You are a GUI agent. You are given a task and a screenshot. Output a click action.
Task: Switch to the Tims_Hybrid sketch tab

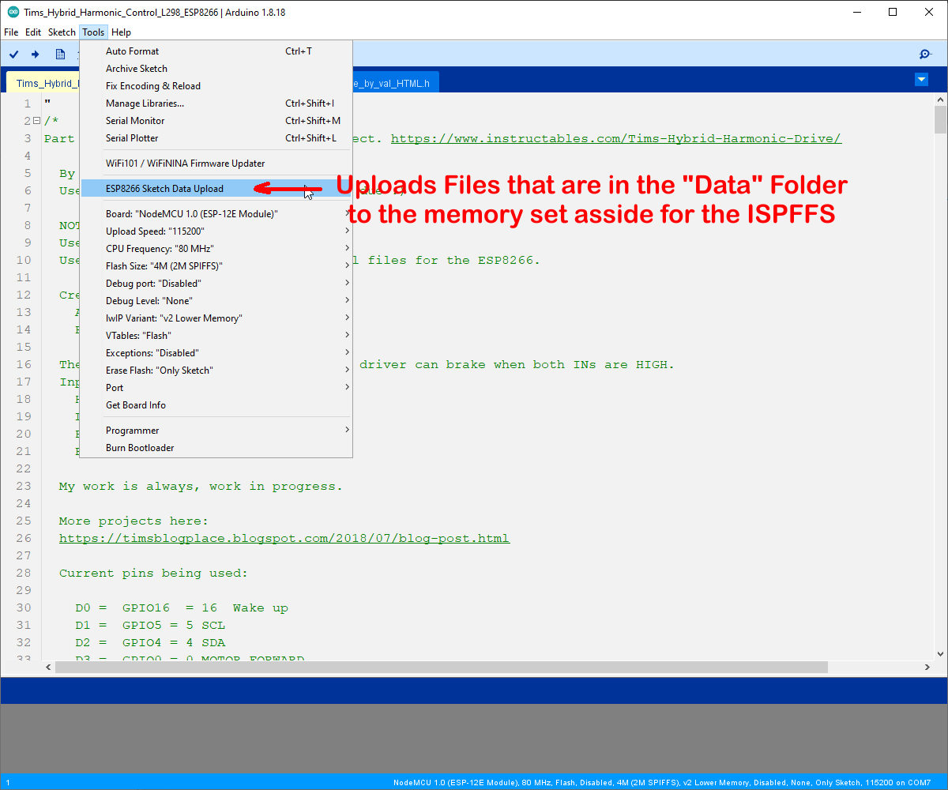43,83
